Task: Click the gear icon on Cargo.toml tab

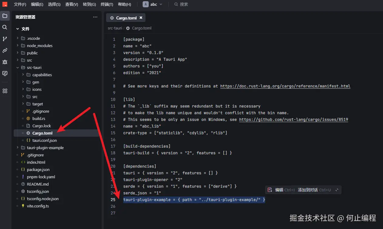Action: click(112, 18)
